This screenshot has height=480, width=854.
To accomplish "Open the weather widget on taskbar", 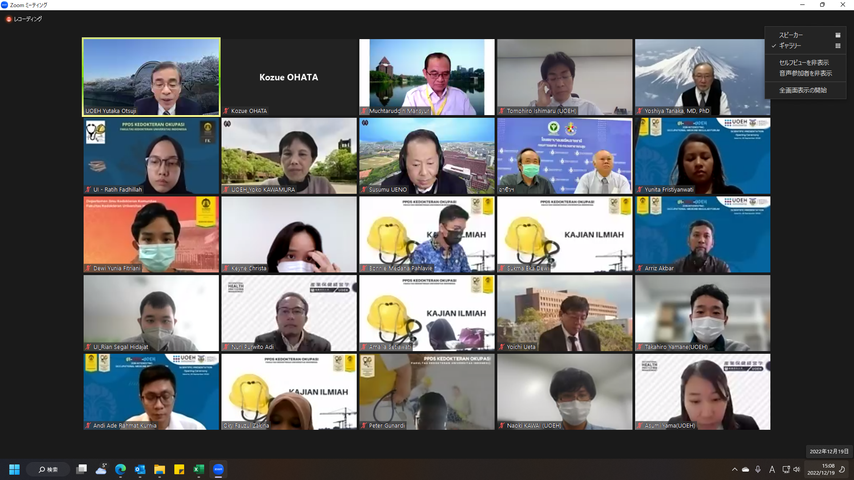I will coord(101,469).
